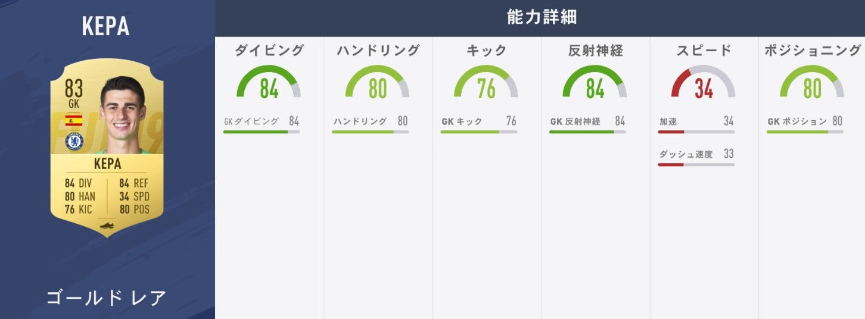Click the Spain flag on Kepa's card
Image resolution: width=865 pixels, height=319 pixels.
point(74,120)
